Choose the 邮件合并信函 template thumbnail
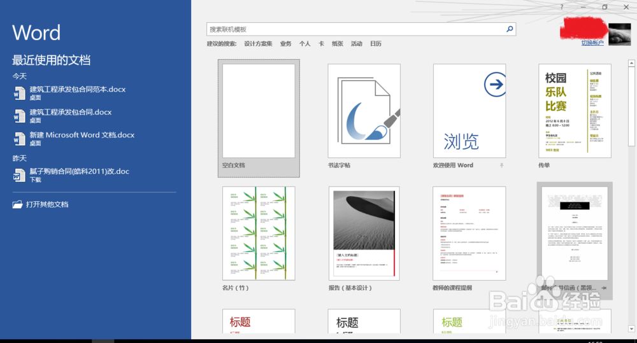Viewport: 637px width, 343px height. 575,234
